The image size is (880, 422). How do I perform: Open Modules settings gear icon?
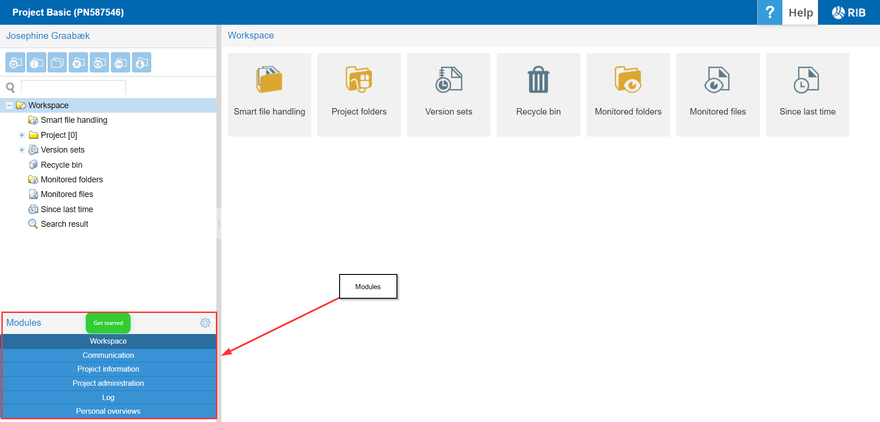click(205, 323)
